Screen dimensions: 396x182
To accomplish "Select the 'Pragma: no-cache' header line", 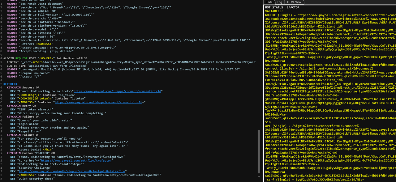I will (x=28, y=73).
